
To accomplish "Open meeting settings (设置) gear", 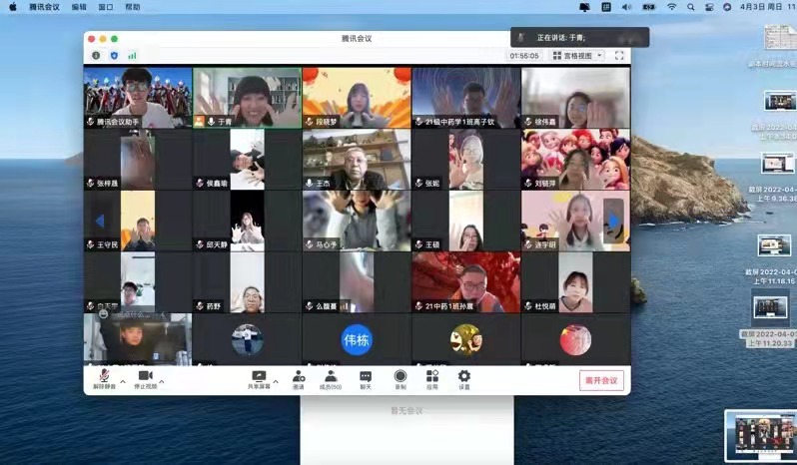I will (x=464, y=377).
